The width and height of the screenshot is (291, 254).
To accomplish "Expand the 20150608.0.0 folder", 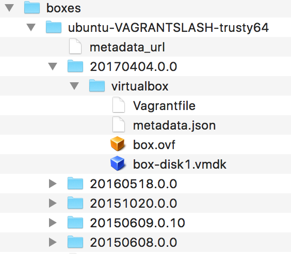I will (53, 242).
